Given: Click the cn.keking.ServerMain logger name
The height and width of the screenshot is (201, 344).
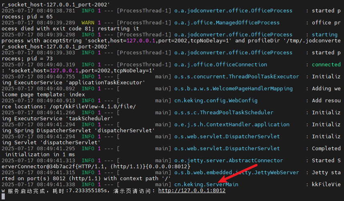Looking at the screenshot, I should (206, 185).
